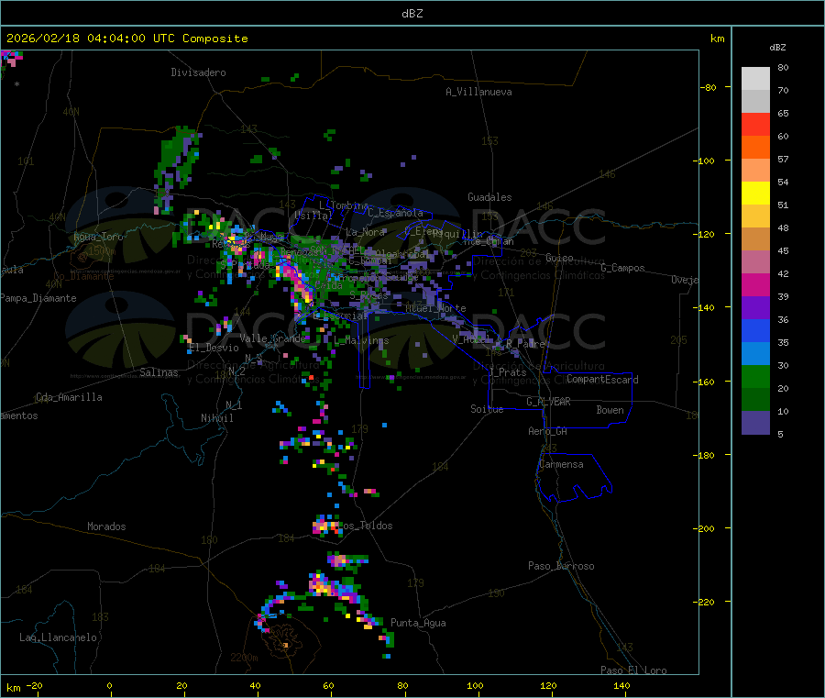Click the 'Bowen' place label
This screenshot has height=698, width=825.
coord(610,410)
